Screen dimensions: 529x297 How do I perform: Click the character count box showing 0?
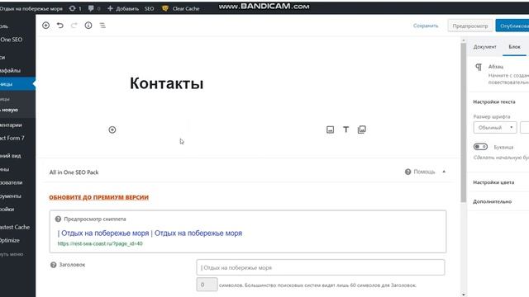click(x=207, y=285)
